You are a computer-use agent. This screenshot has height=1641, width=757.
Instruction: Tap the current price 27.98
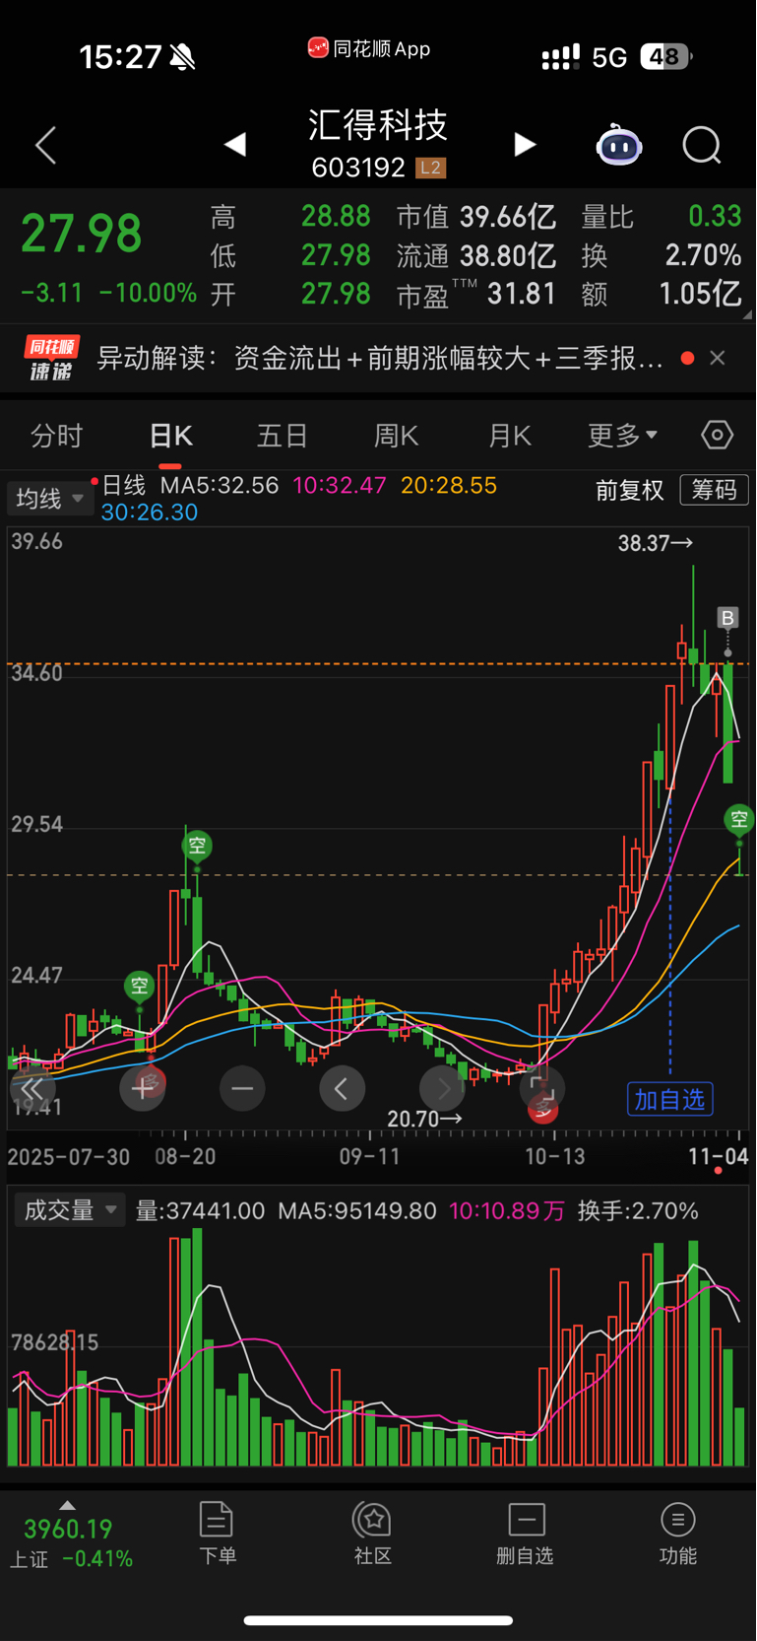coord(82,235)
